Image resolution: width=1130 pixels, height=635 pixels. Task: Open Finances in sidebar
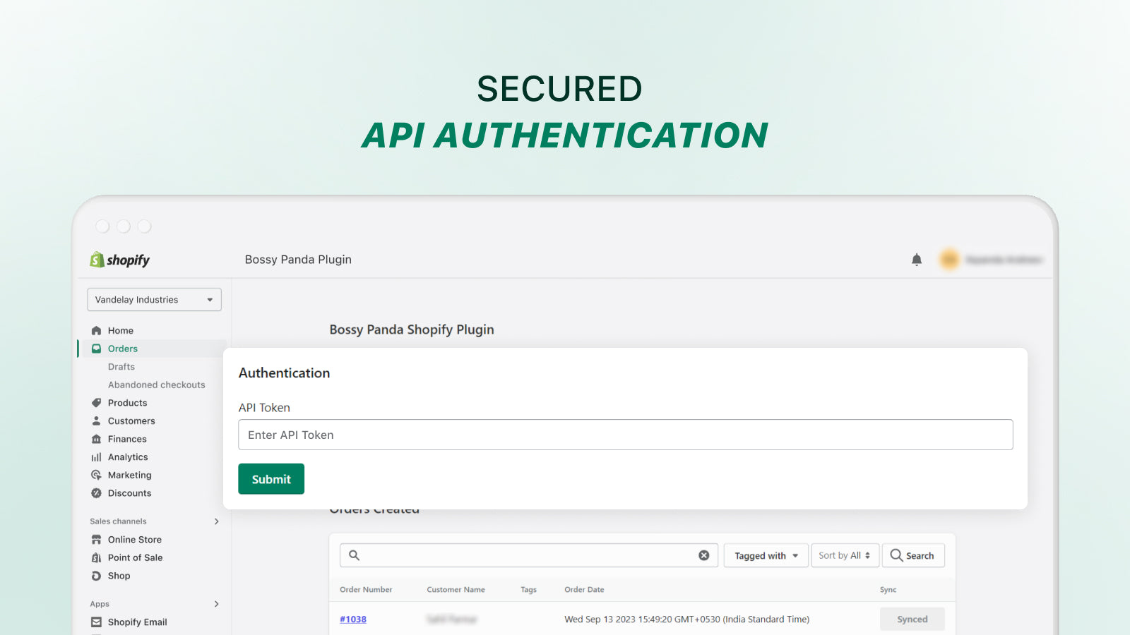click(127, 439)
